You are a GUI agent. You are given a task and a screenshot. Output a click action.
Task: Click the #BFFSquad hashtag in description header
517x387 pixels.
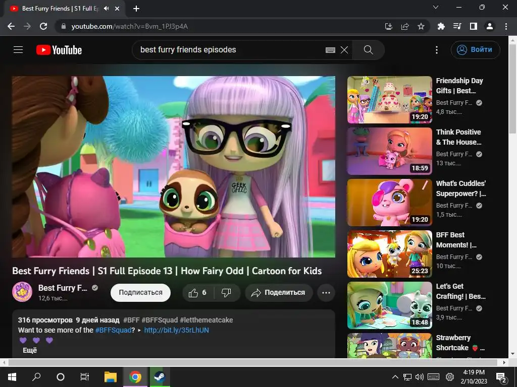tap(160, 320)
